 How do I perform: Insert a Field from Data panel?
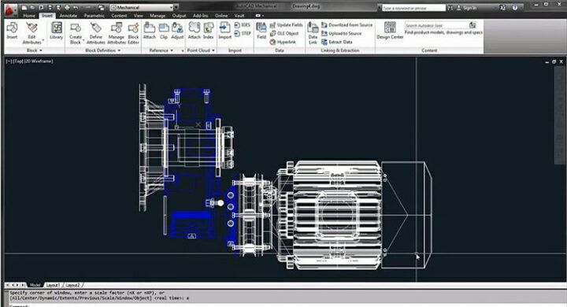point(261,31)
